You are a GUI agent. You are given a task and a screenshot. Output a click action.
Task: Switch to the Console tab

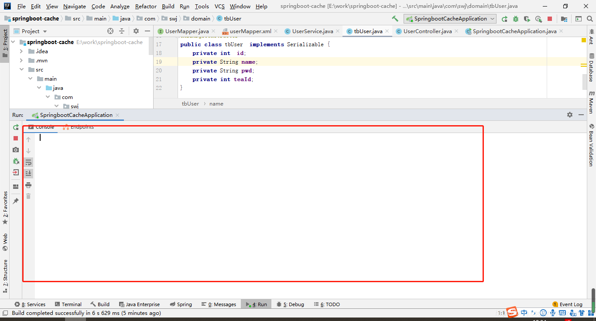tap(41, 127)
